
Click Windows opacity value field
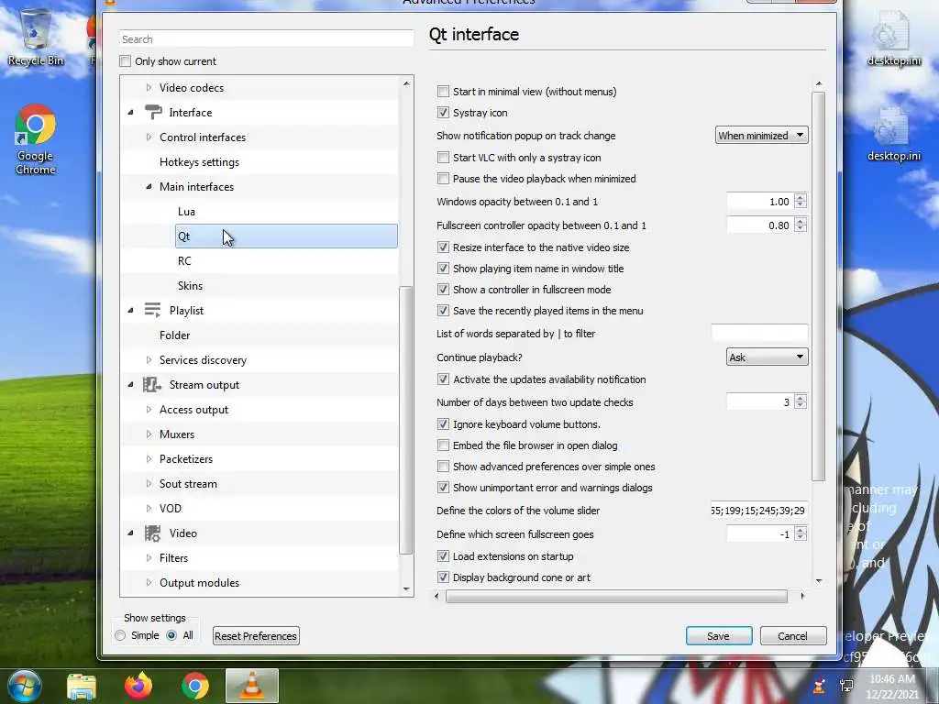[x=759, y=202]
